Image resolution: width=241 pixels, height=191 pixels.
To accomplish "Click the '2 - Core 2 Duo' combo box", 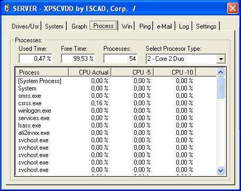I will click(185, 59).
